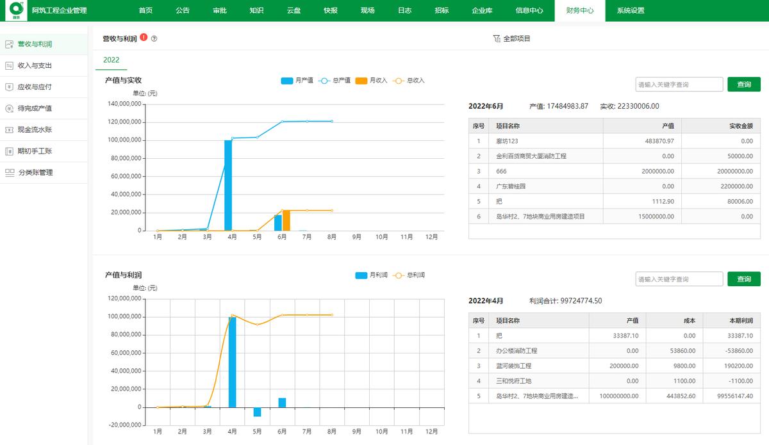
Task: Select the 2022 year tab
Action: (111, 60)
